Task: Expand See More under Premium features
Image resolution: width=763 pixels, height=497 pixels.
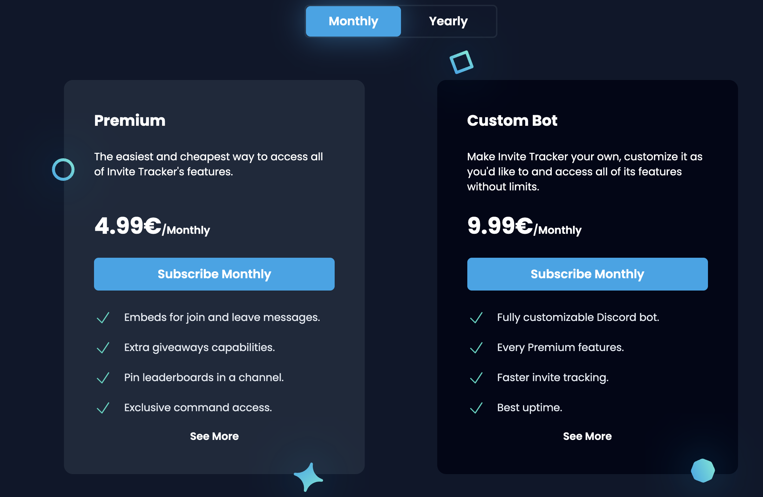Action: [x=214, y=436]
